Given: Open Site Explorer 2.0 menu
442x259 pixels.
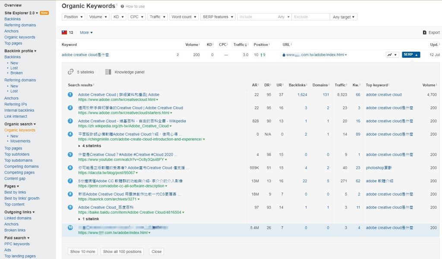Looking at the screenshot, I should (x=21, y=13).
